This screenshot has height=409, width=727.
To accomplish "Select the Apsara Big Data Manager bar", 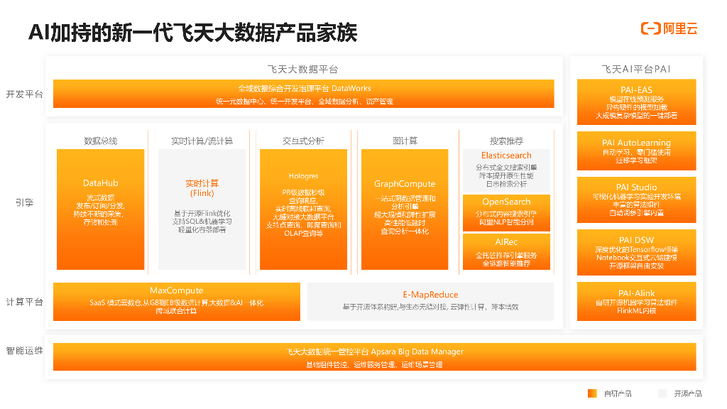I will click(x=375, y=357).
